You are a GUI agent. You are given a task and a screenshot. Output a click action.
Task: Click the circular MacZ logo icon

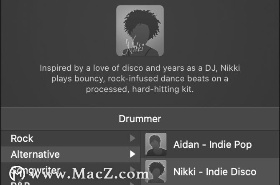17,173
